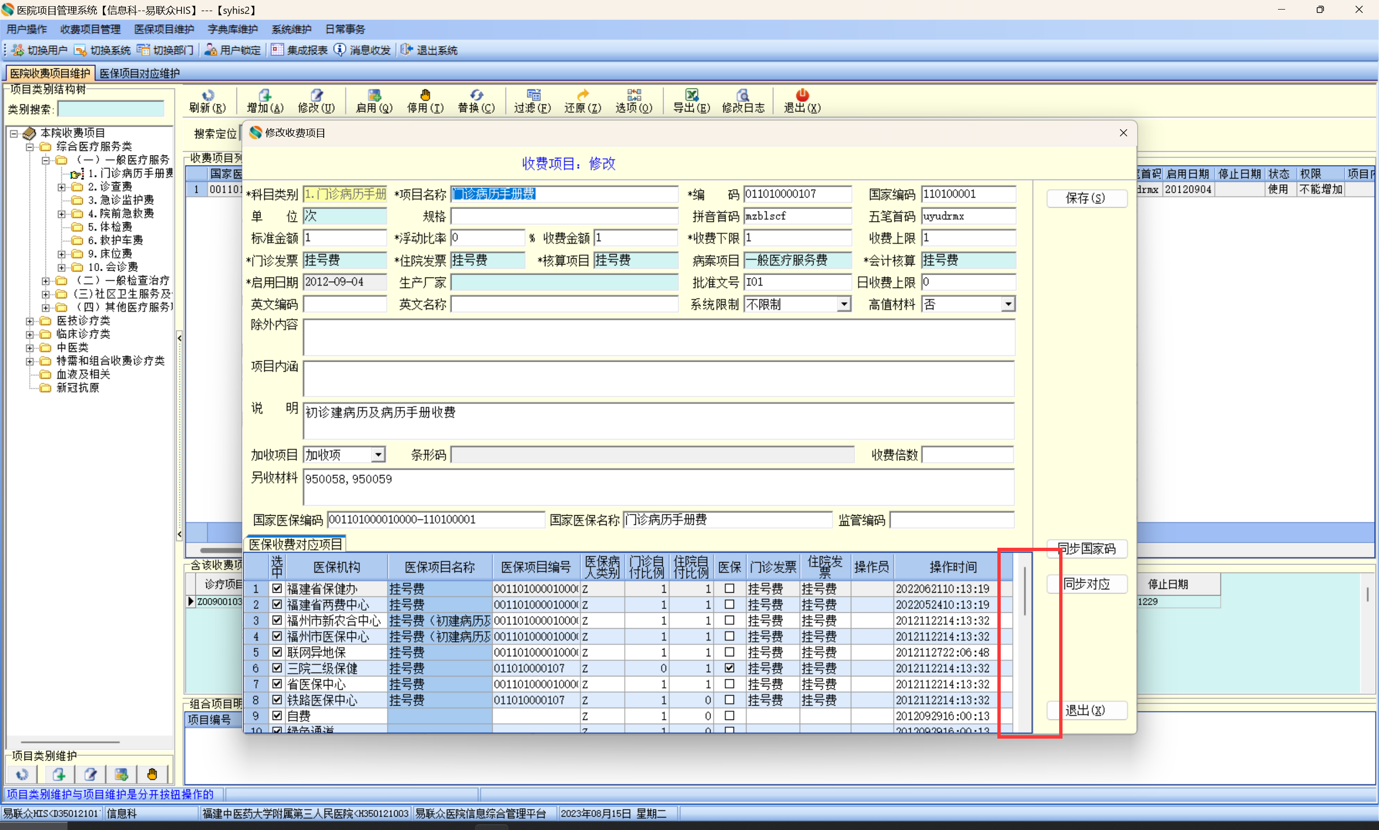1379x830 pixels.
Task: Click the 导出(E) Excel export icon
Action: (691, 95)
